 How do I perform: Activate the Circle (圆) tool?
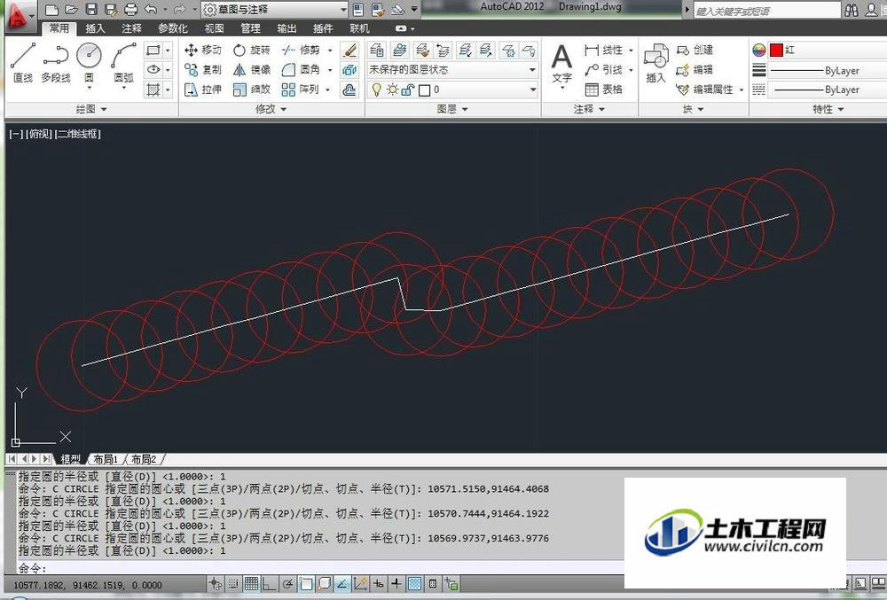pos(89,63)
